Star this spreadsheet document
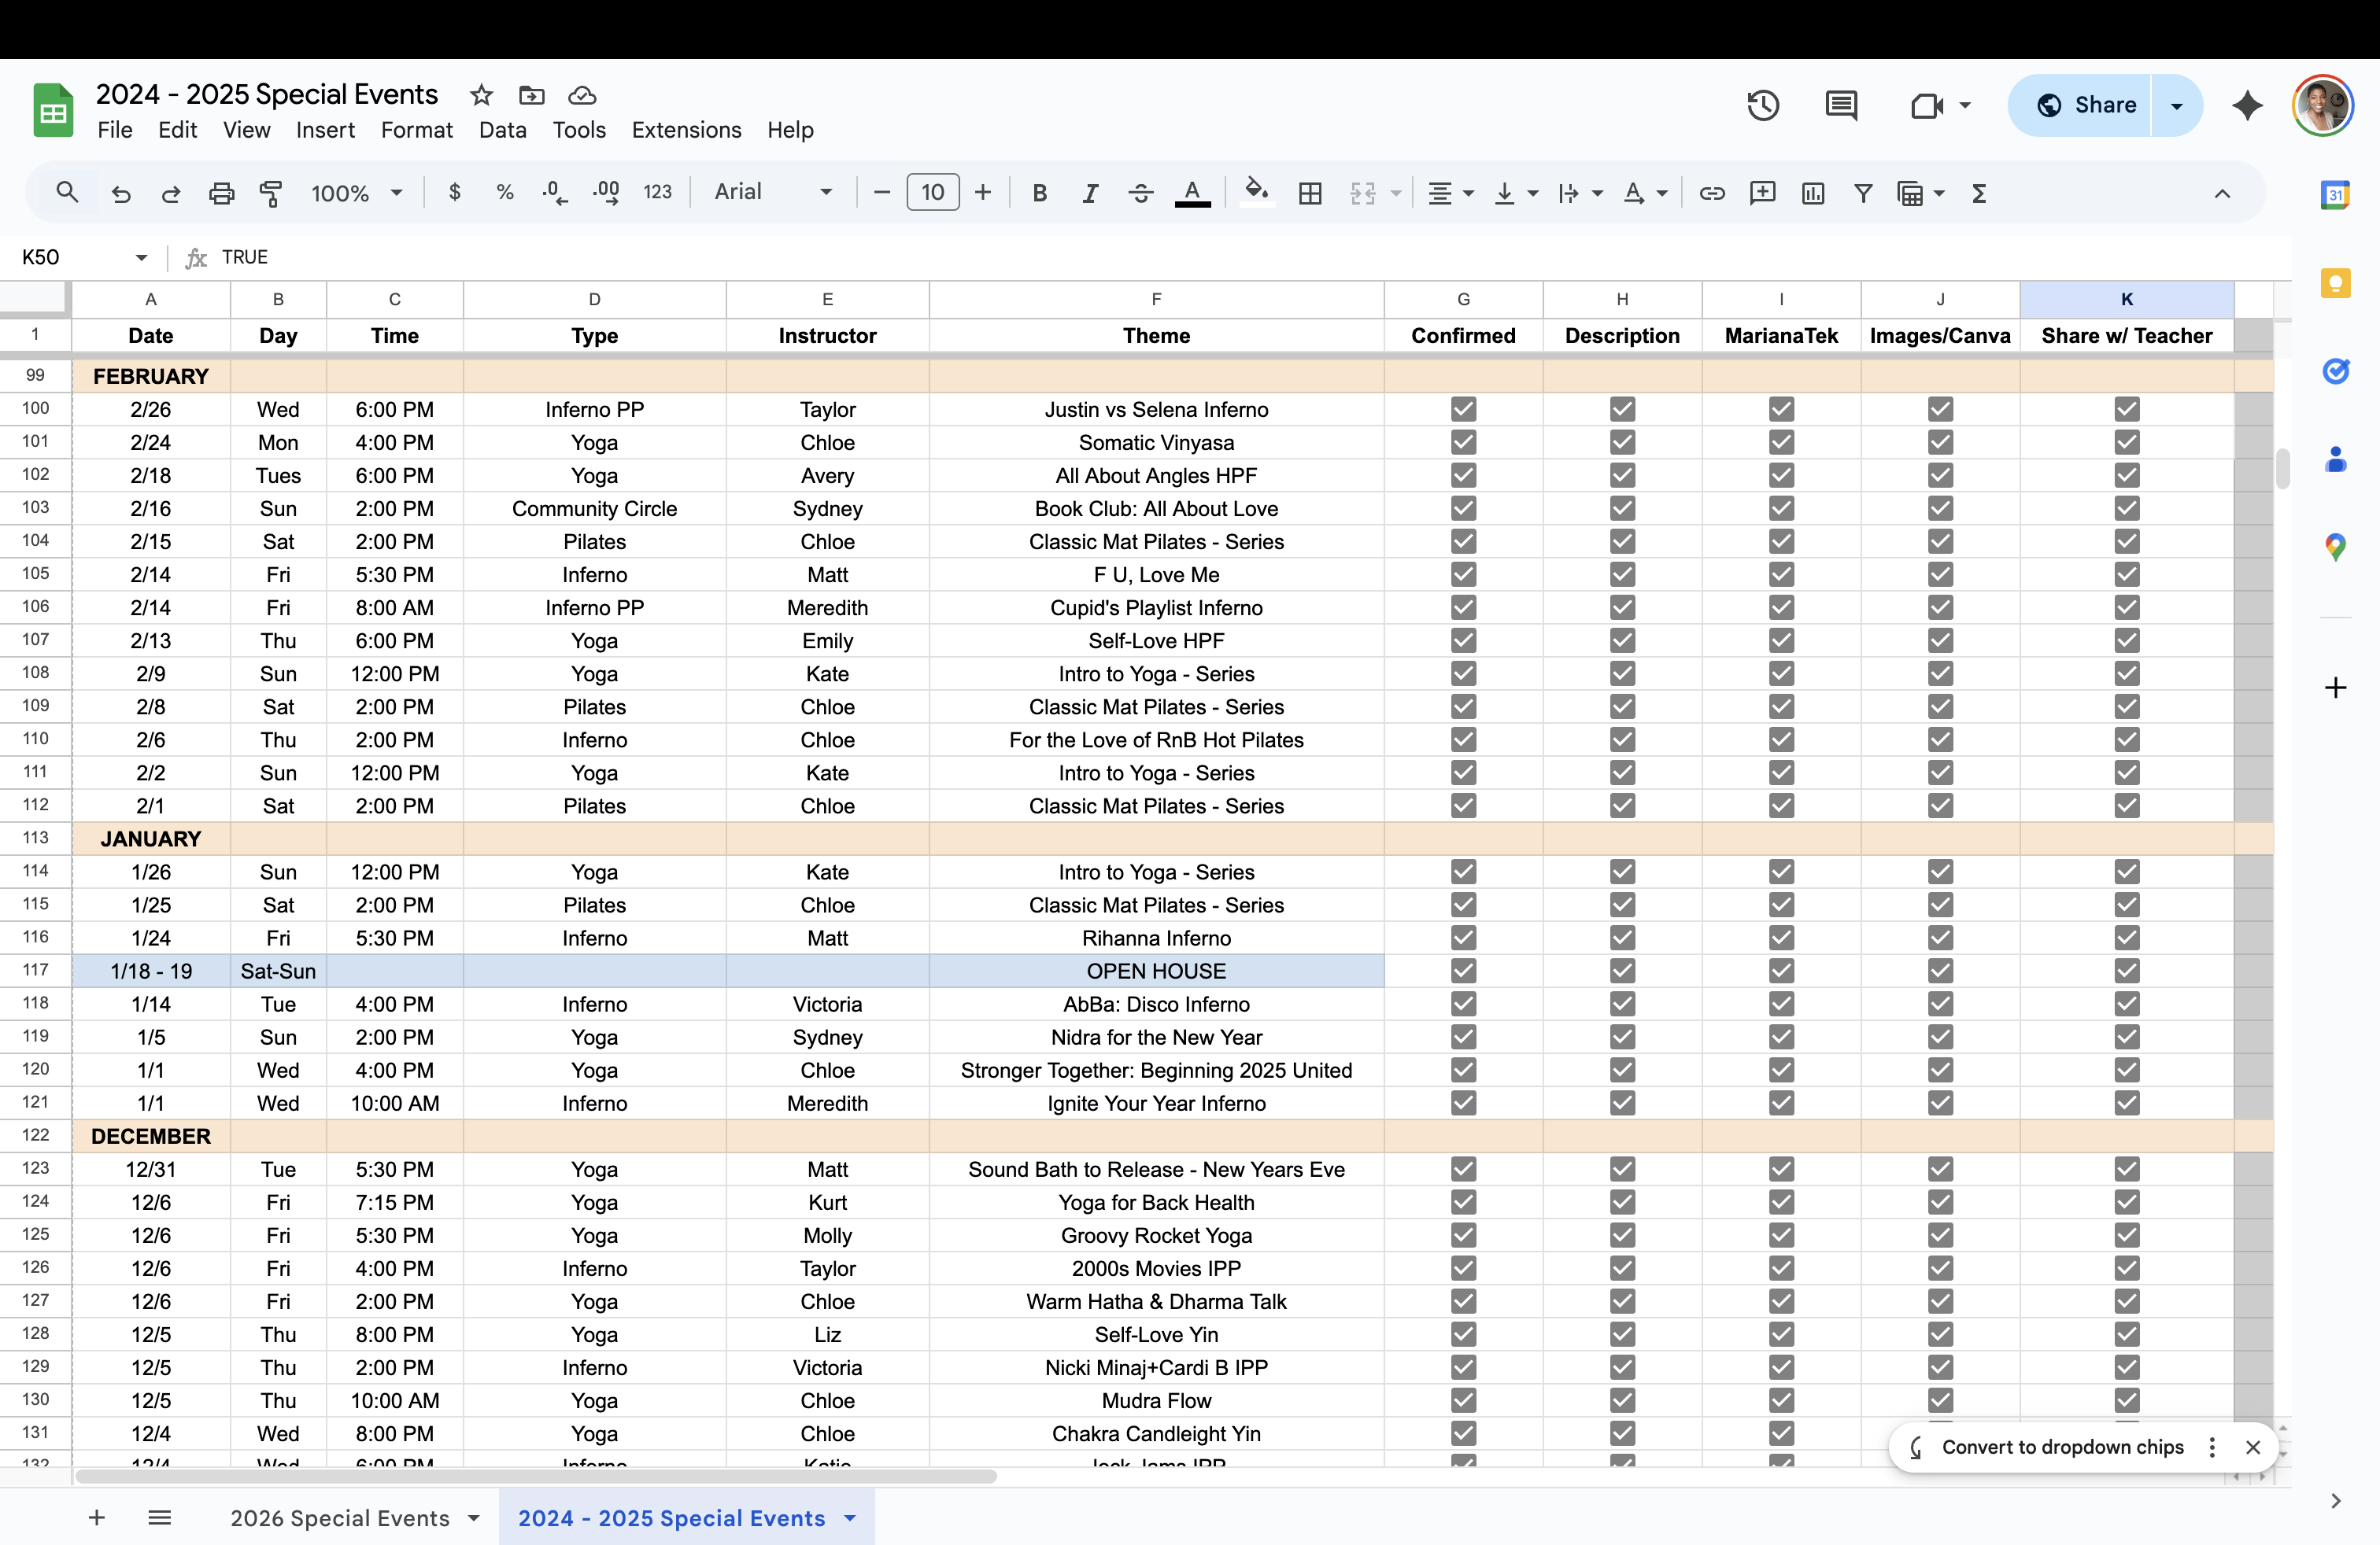 [481, 95]
